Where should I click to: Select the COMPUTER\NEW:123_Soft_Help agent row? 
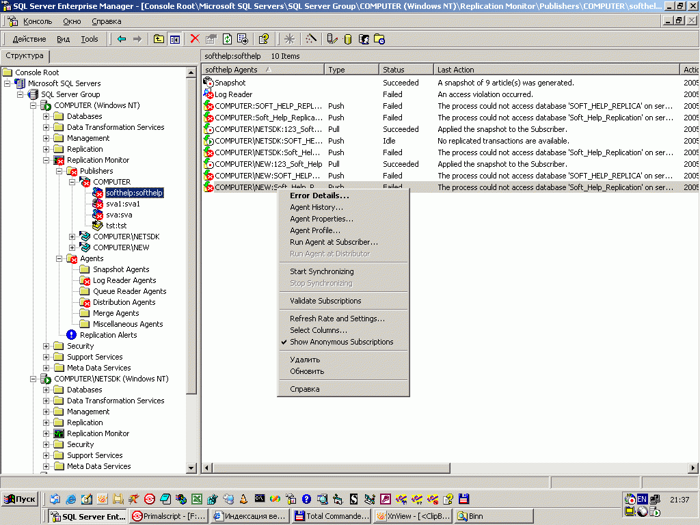268,164
